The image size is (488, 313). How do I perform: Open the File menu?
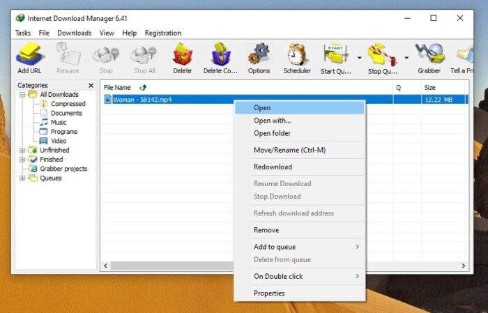(x=44, y=33)
